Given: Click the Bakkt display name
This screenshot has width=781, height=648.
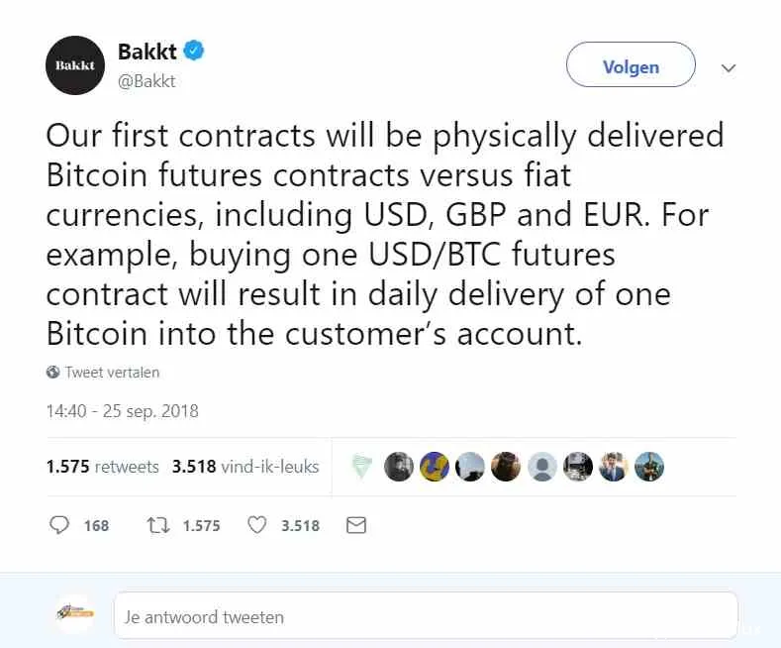Looking at the screenshot, I should coord(146,53).
